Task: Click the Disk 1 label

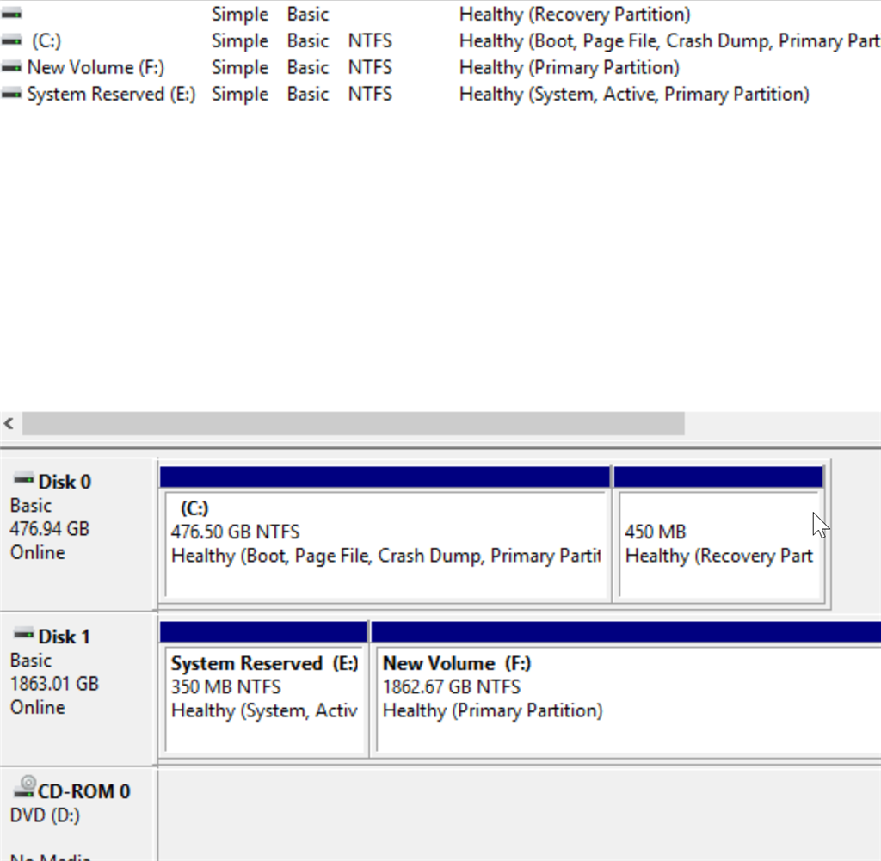Action: click(x=64, y=637)
